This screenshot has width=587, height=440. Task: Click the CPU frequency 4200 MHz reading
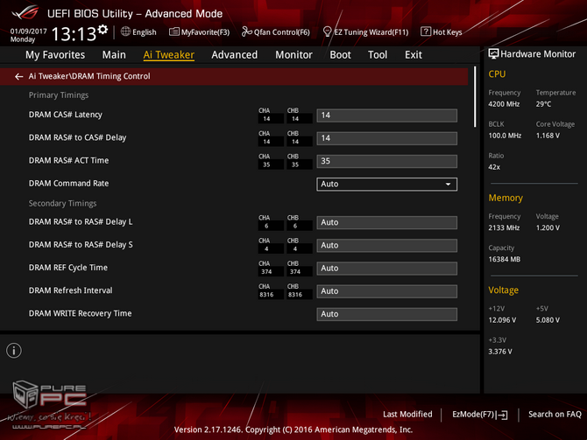[504, 104]
